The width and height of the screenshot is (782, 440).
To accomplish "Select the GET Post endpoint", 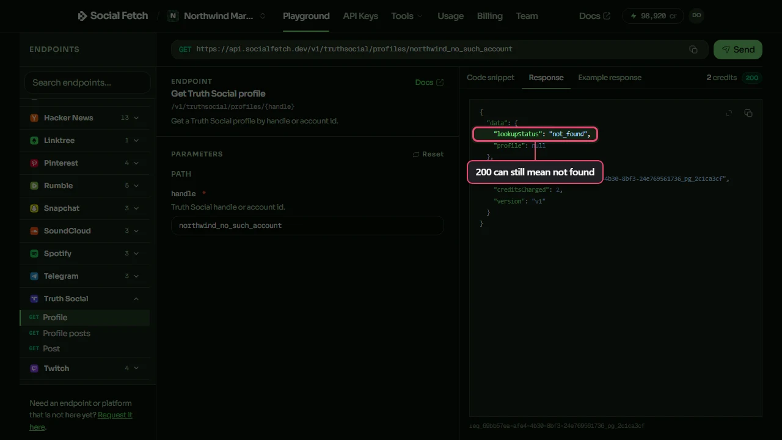I will click(x=85, y=348).
